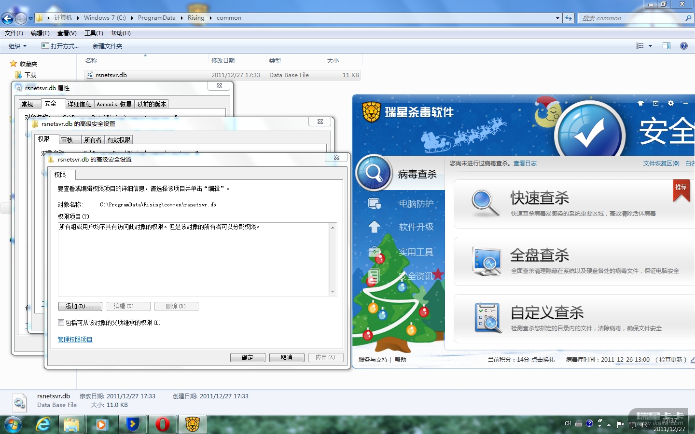Open Opera browser from taskbar
The width and height of the screenshot is (695, 434).
pyautogui.click(x=163, y=425)
